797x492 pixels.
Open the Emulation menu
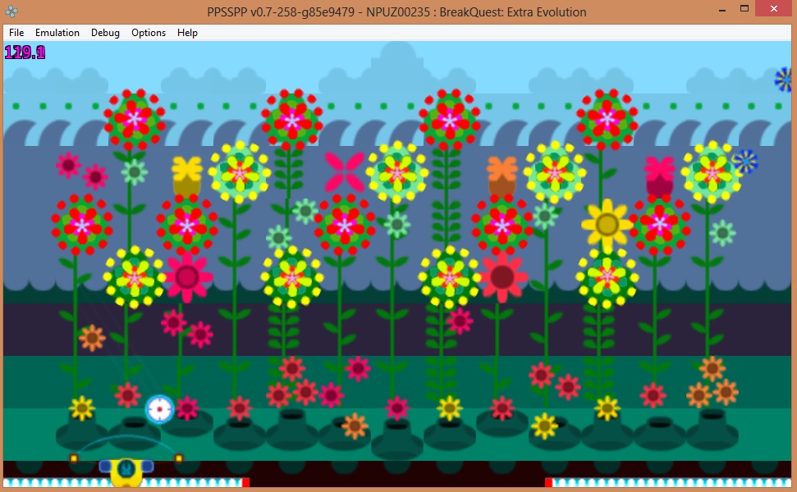(57, 33)
